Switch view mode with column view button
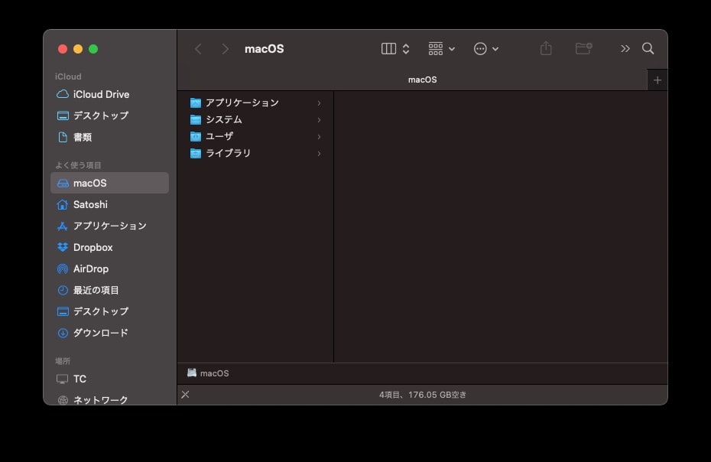This screenshot has width=711, height=462. point(389,49)
